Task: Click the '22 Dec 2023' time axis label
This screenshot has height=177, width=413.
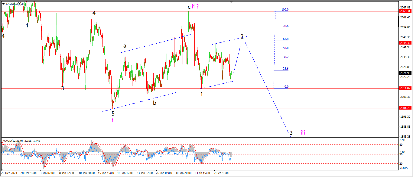Action: point(8,173)
